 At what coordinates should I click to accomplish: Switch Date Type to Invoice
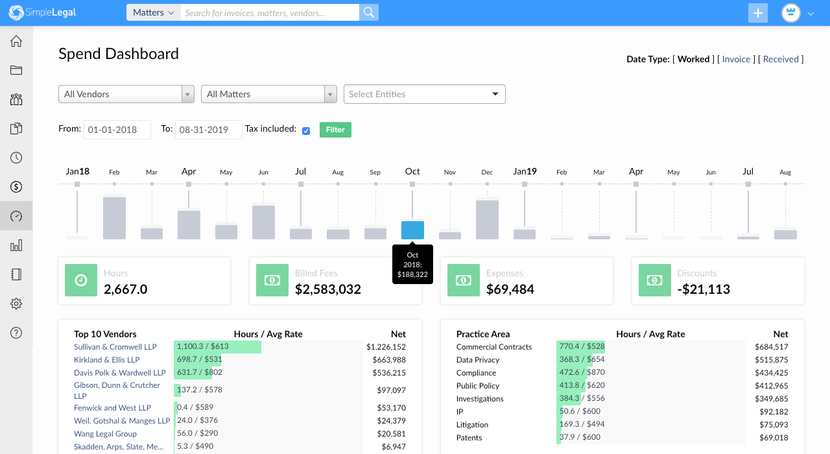[x=737, y=59]
